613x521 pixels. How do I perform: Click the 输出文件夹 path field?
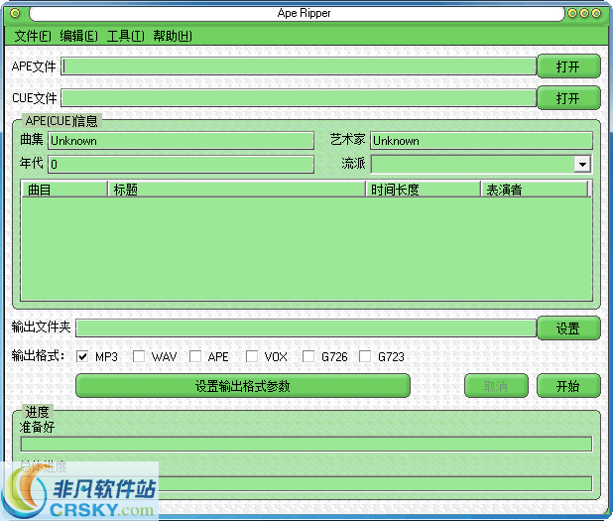tap(306, 327)
